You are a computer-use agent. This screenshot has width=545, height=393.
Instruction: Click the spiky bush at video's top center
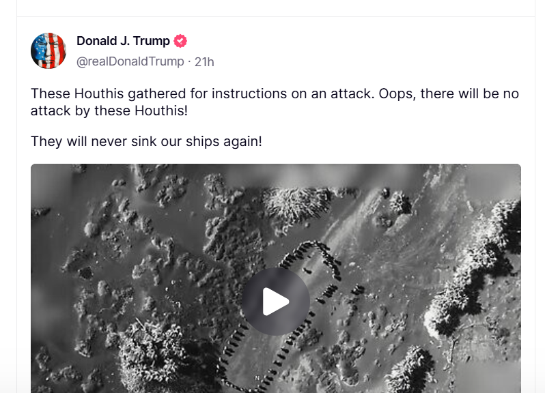point(296,205)
